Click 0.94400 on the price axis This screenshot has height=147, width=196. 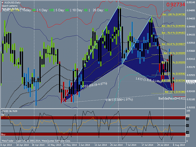click(191, 27)
